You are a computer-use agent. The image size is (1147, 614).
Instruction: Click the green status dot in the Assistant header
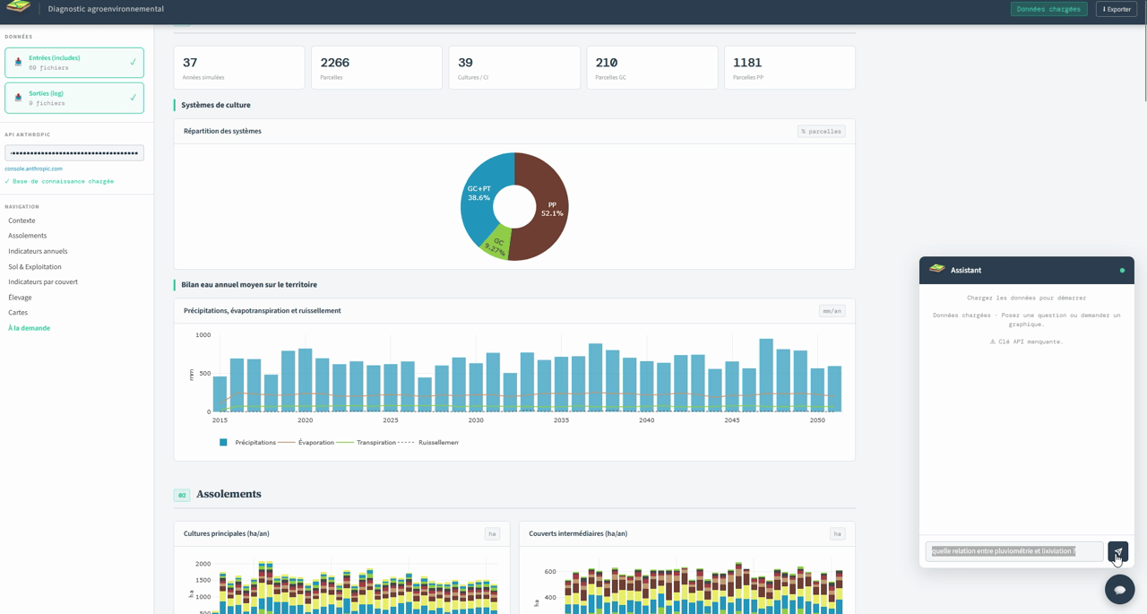(x=1122, y=270)
